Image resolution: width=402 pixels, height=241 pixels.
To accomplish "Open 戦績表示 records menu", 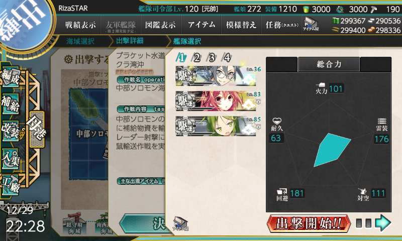I will pos(80,25).
